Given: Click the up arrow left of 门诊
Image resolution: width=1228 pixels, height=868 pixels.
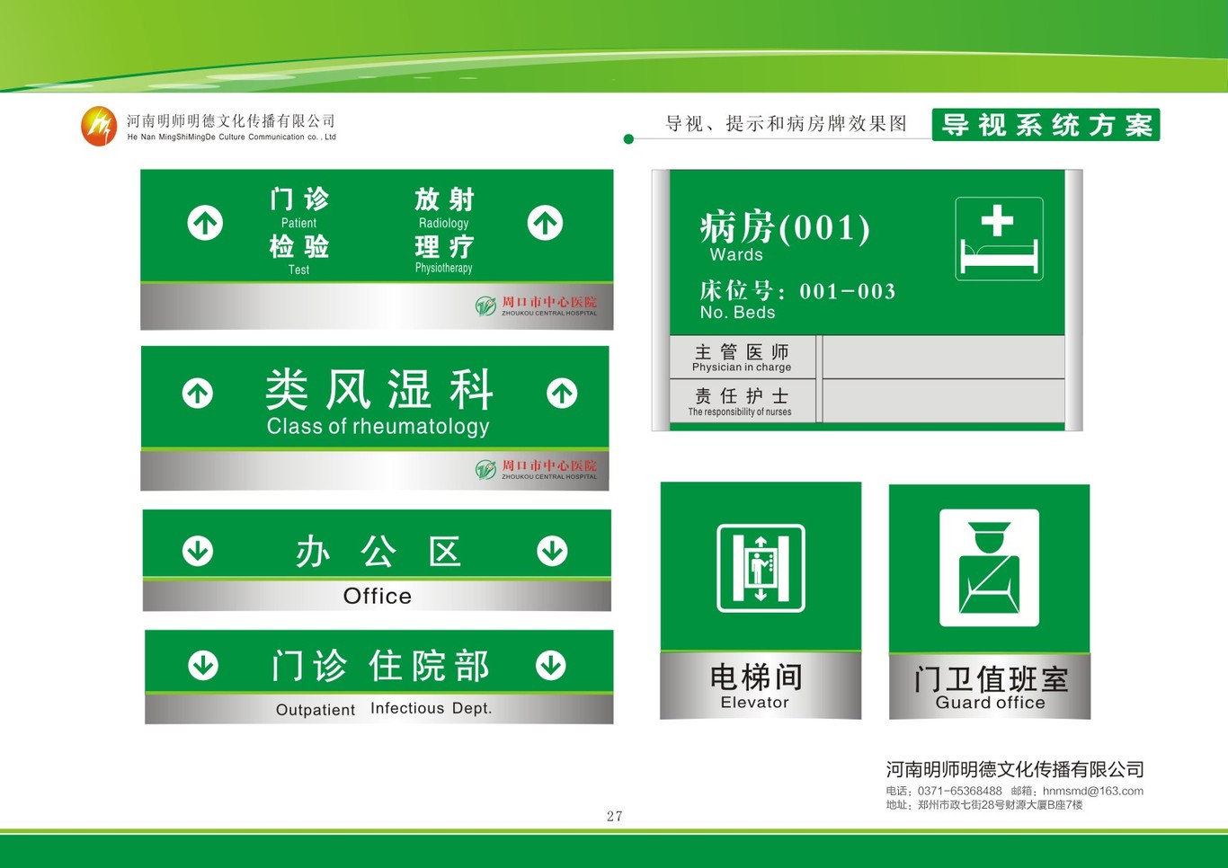Looking at the screenshot, I should click(205, 223).
